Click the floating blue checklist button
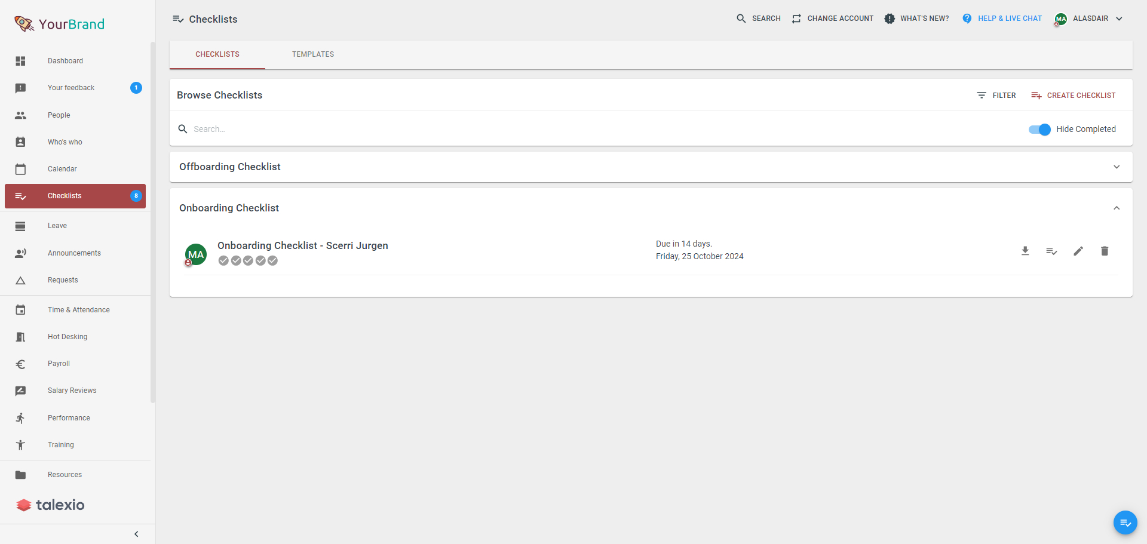Image resolution: width=1147 pixels, height=544 pixels. click(x=1125, y=523)
